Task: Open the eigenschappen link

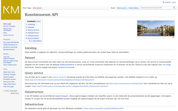Action: [x=62, y=96]
